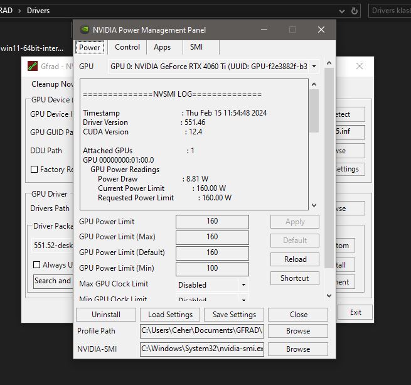Click the Search and button in Gfrad
Viewport: 411px width, 385px height.
(53, 281)
